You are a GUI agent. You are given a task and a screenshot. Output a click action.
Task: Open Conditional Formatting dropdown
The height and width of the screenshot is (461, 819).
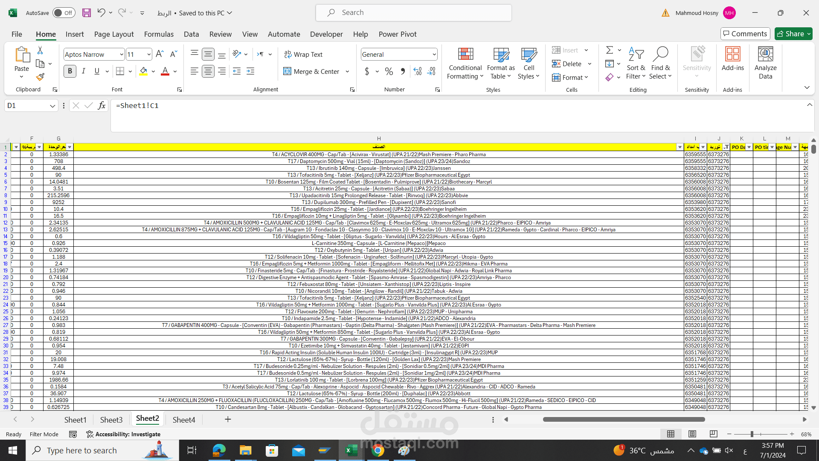[465, 63]
